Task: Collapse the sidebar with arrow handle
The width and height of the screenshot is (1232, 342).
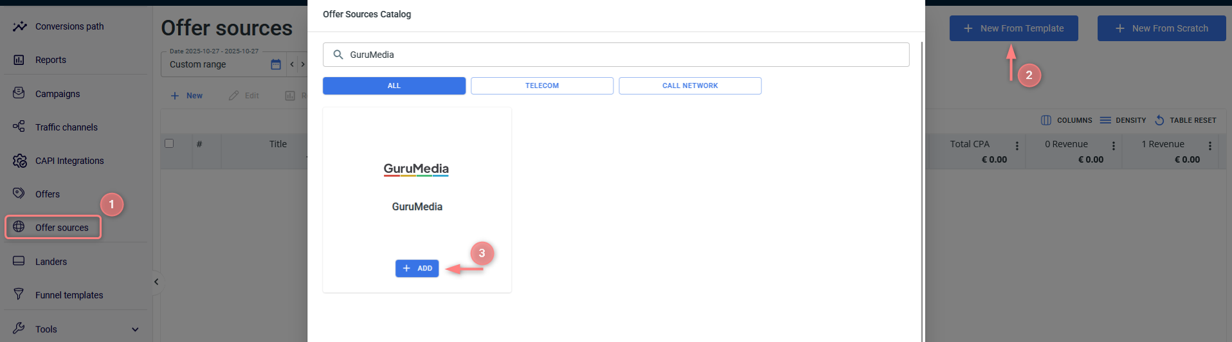Action: click(x=156, y=282)
